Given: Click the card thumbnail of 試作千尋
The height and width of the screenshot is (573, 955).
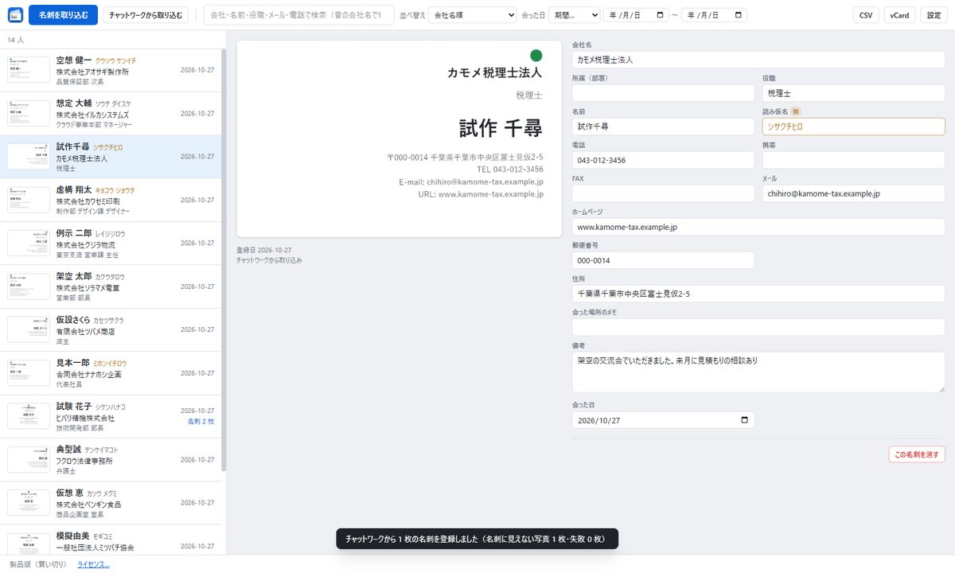Looking at the screenshot, I should pyautogui.click(x=29, y=157).
